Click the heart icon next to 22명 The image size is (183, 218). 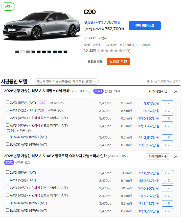86,50
